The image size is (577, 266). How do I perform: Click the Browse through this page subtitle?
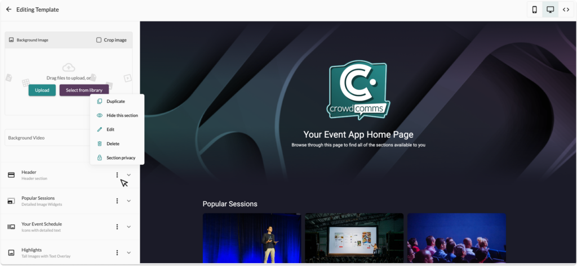[358, 145]
